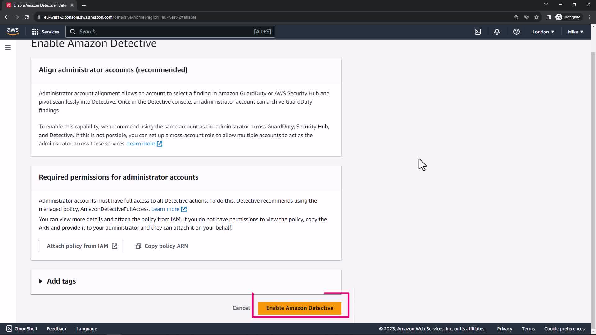Image resolution: width=596 pixels, height=335 pixels.
Task: Open the hamburger side navigation menu
Action: click(8, 47)
